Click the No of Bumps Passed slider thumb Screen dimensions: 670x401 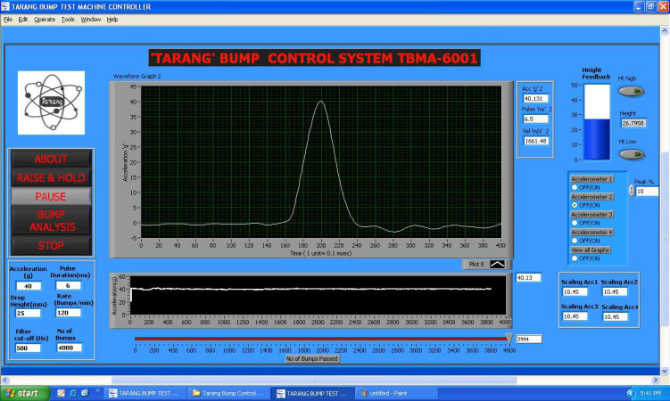click(x=509, y=339)
